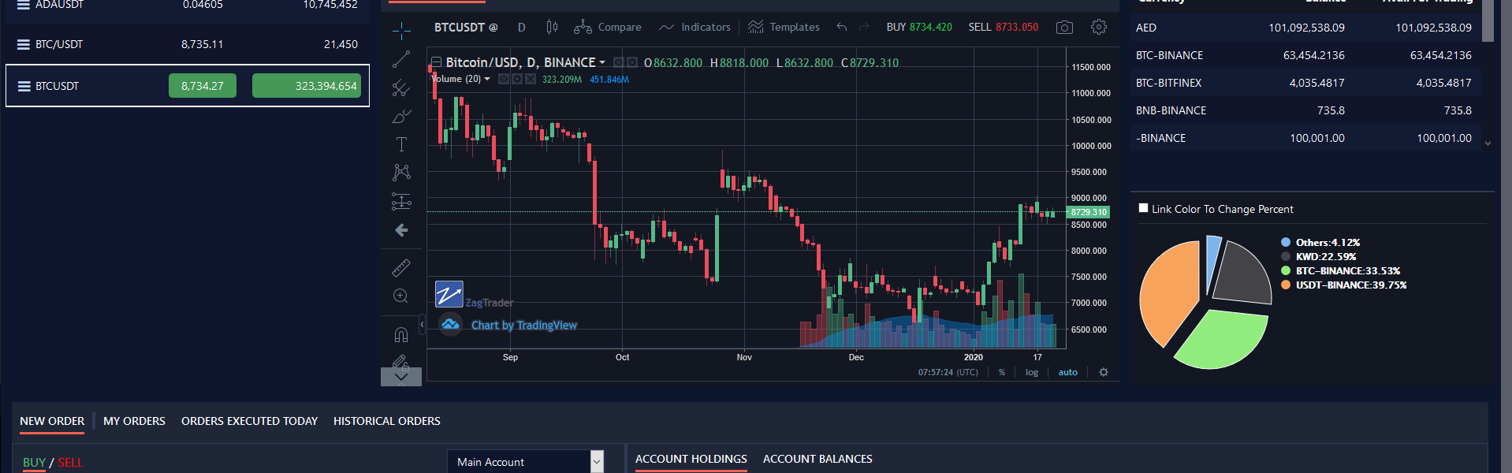Change the D timeframe interval
This screenshot has height=473, width=1512.
click(x=522, y=27)
